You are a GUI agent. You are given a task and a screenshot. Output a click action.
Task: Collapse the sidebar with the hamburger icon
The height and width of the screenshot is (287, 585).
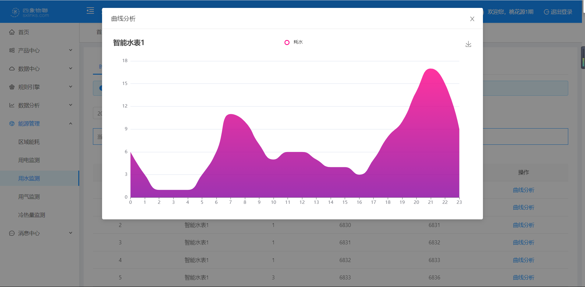click(90, 11)
